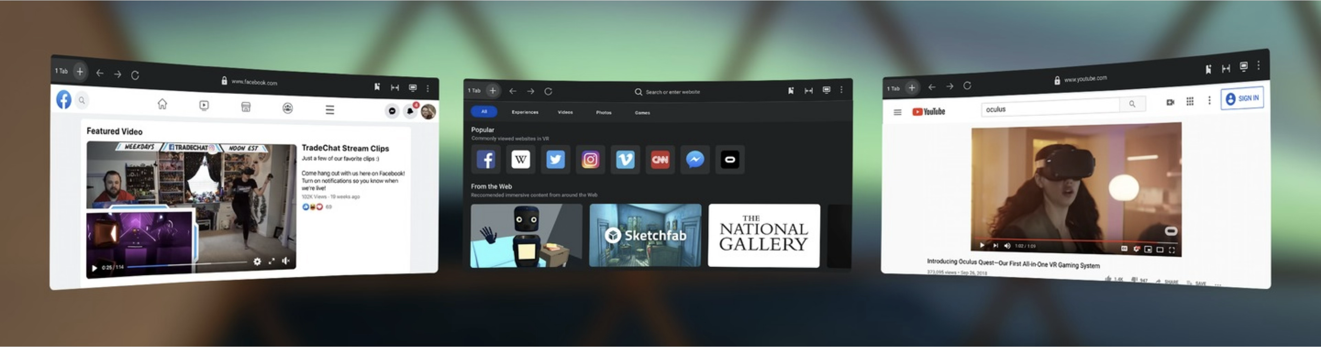Open the CNN shortcut tile
The width and height of the screenshot is (1321, 347).
click(660, 160)
